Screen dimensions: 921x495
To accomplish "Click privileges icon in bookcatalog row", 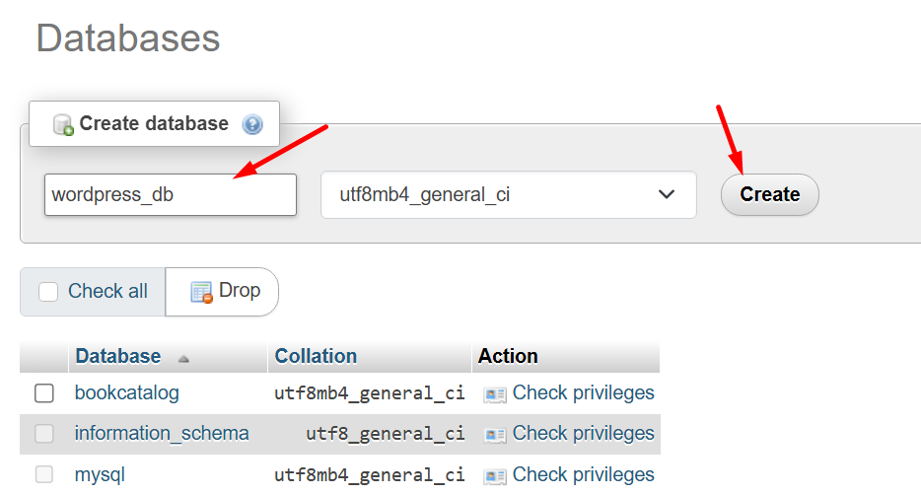I will tap(494, 394).
